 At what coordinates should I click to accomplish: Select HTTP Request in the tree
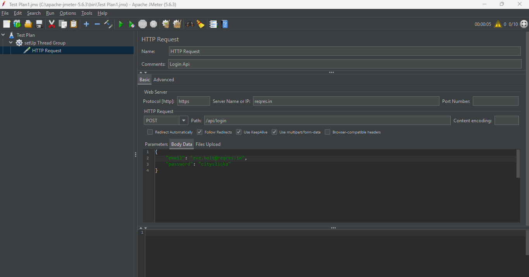click(47, 50)
